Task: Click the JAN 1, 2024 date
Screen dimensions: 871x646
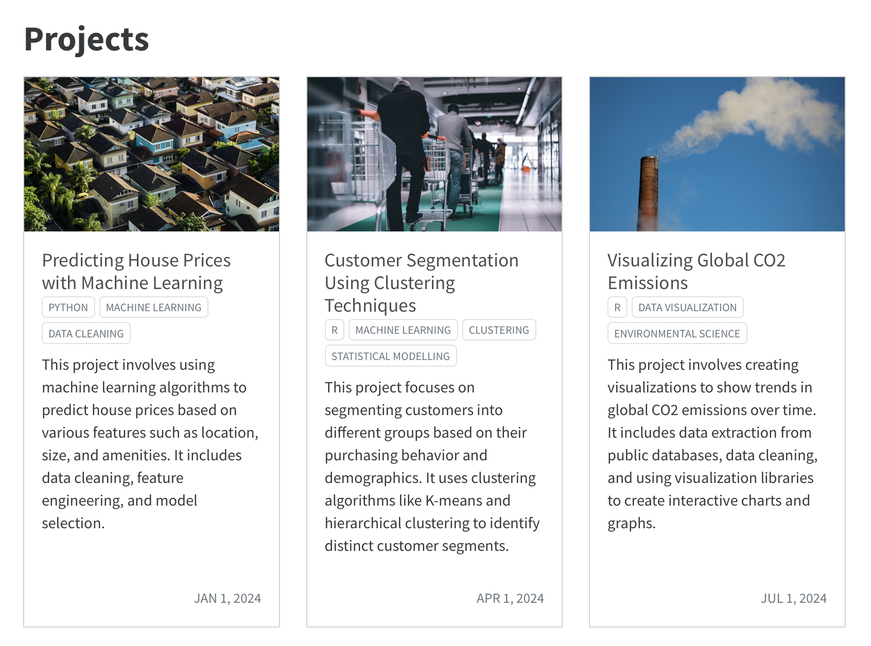Action: (227, 599)
